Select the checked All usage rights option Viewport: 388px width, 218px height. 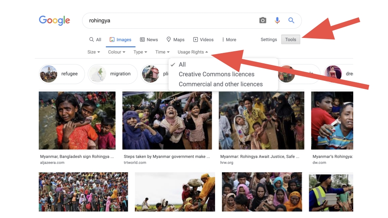coord(182,65)
